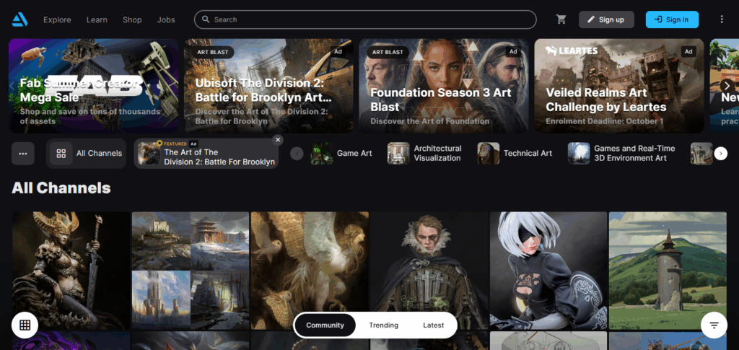
Task: Open the Fab Summer Creator Mega Sale banner
Action: (x=93, y=86)
